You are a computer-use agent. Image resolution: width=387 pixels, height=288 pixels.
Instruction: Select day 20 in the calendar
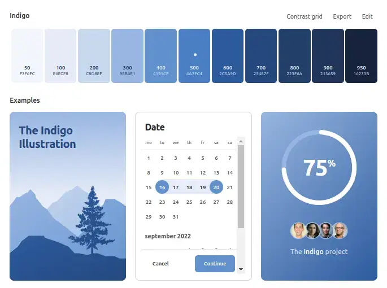(x=216, y=187)
